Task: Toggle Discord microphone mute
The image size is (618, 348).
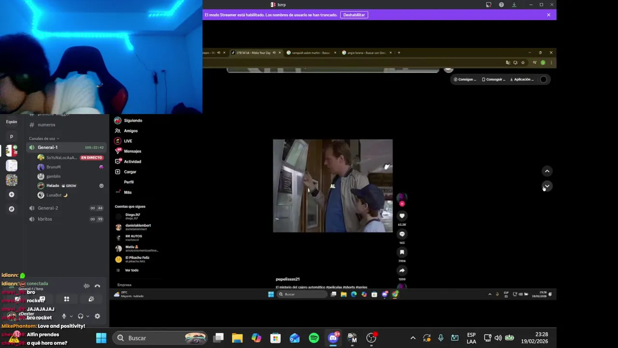Action: coord(64,317)
